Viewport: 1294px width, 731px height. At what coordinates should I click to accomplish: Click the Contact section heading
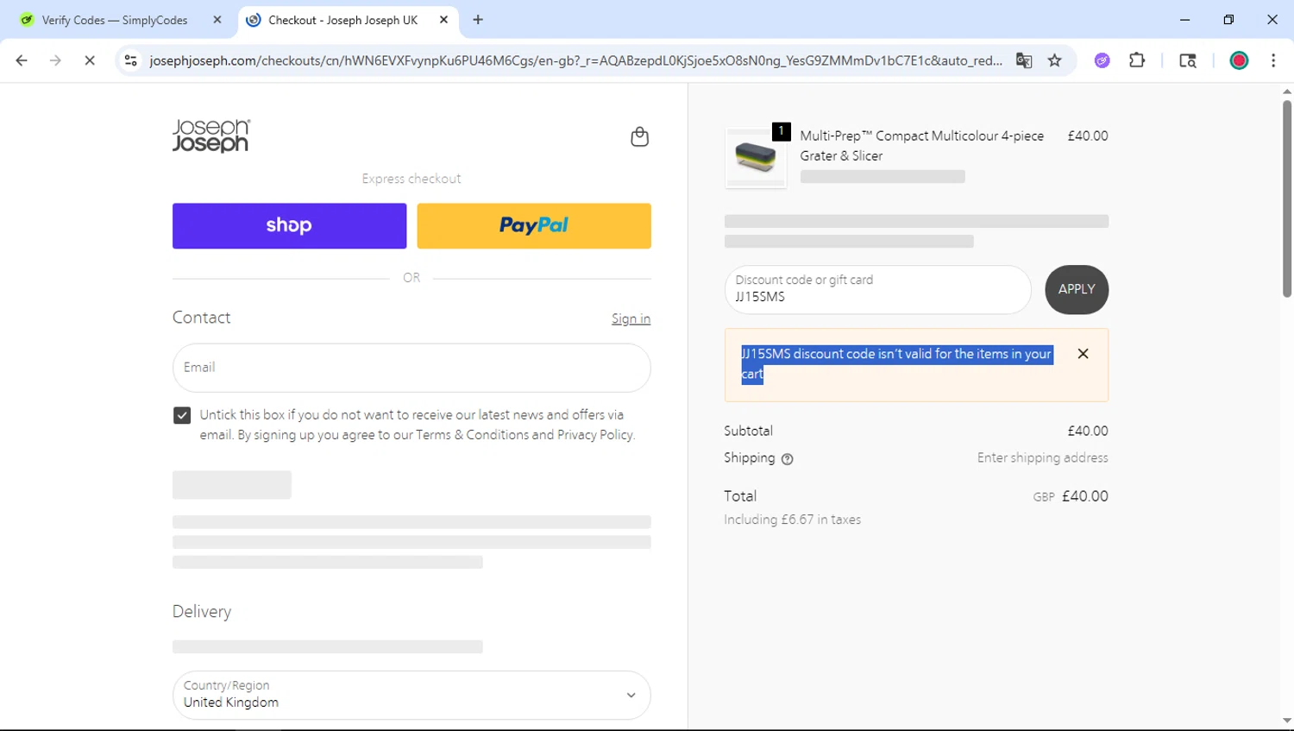click(201, 318)
